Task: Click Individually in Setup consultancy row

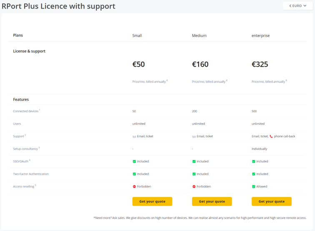Action: (x=259, y=149)
